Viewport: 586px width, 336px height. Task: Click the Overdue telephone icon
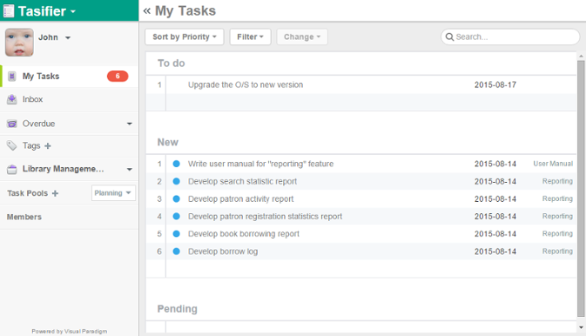point(12,124)
